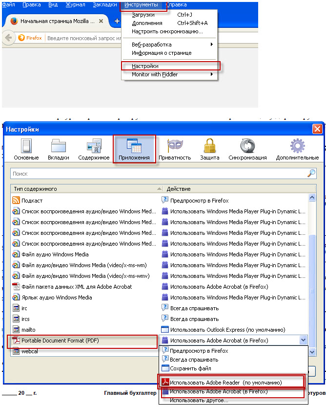Click the icon of Файл пакета данных XML
The image size is (326, 409).
point(16,286)
